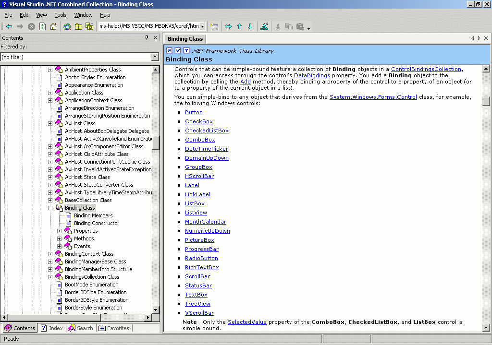The image size is (492, 345).
Task: Open the Filtered by dropdown list
Action: [x=155, y=57]
